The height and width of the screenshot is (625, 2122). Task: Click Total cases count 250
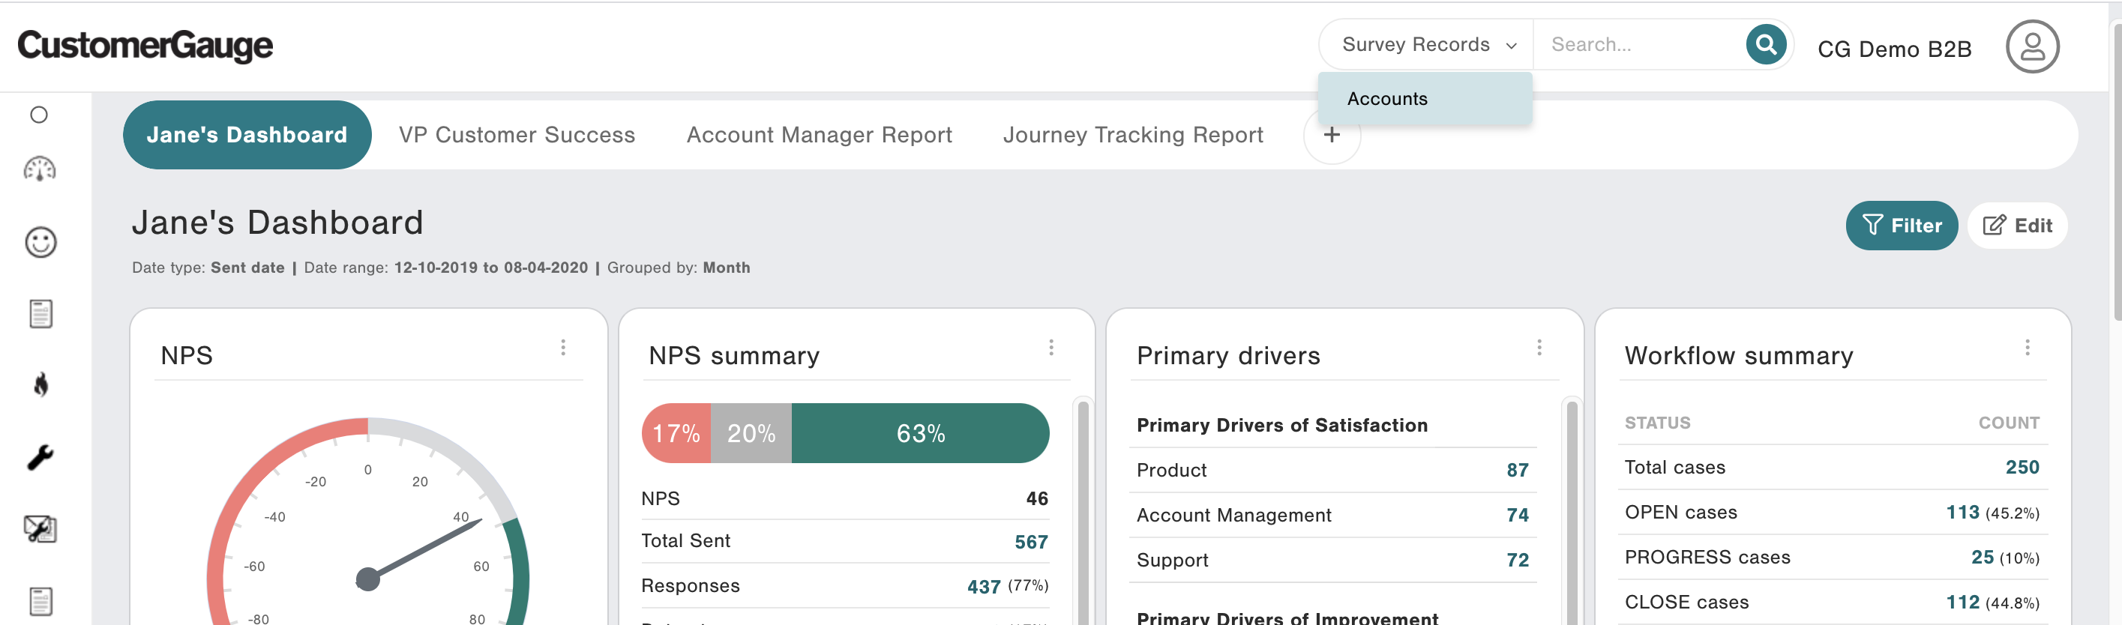point(2022,467)
